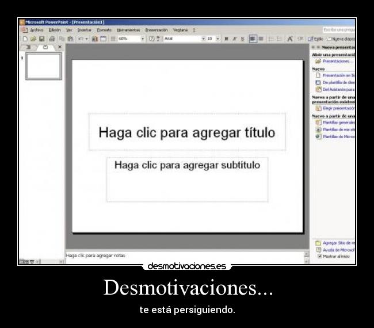This screenshot has height=328, width=374.
Task: Switch to the outline (Esquema) tab
Action: pyautogui.click(x=29, y=47)
